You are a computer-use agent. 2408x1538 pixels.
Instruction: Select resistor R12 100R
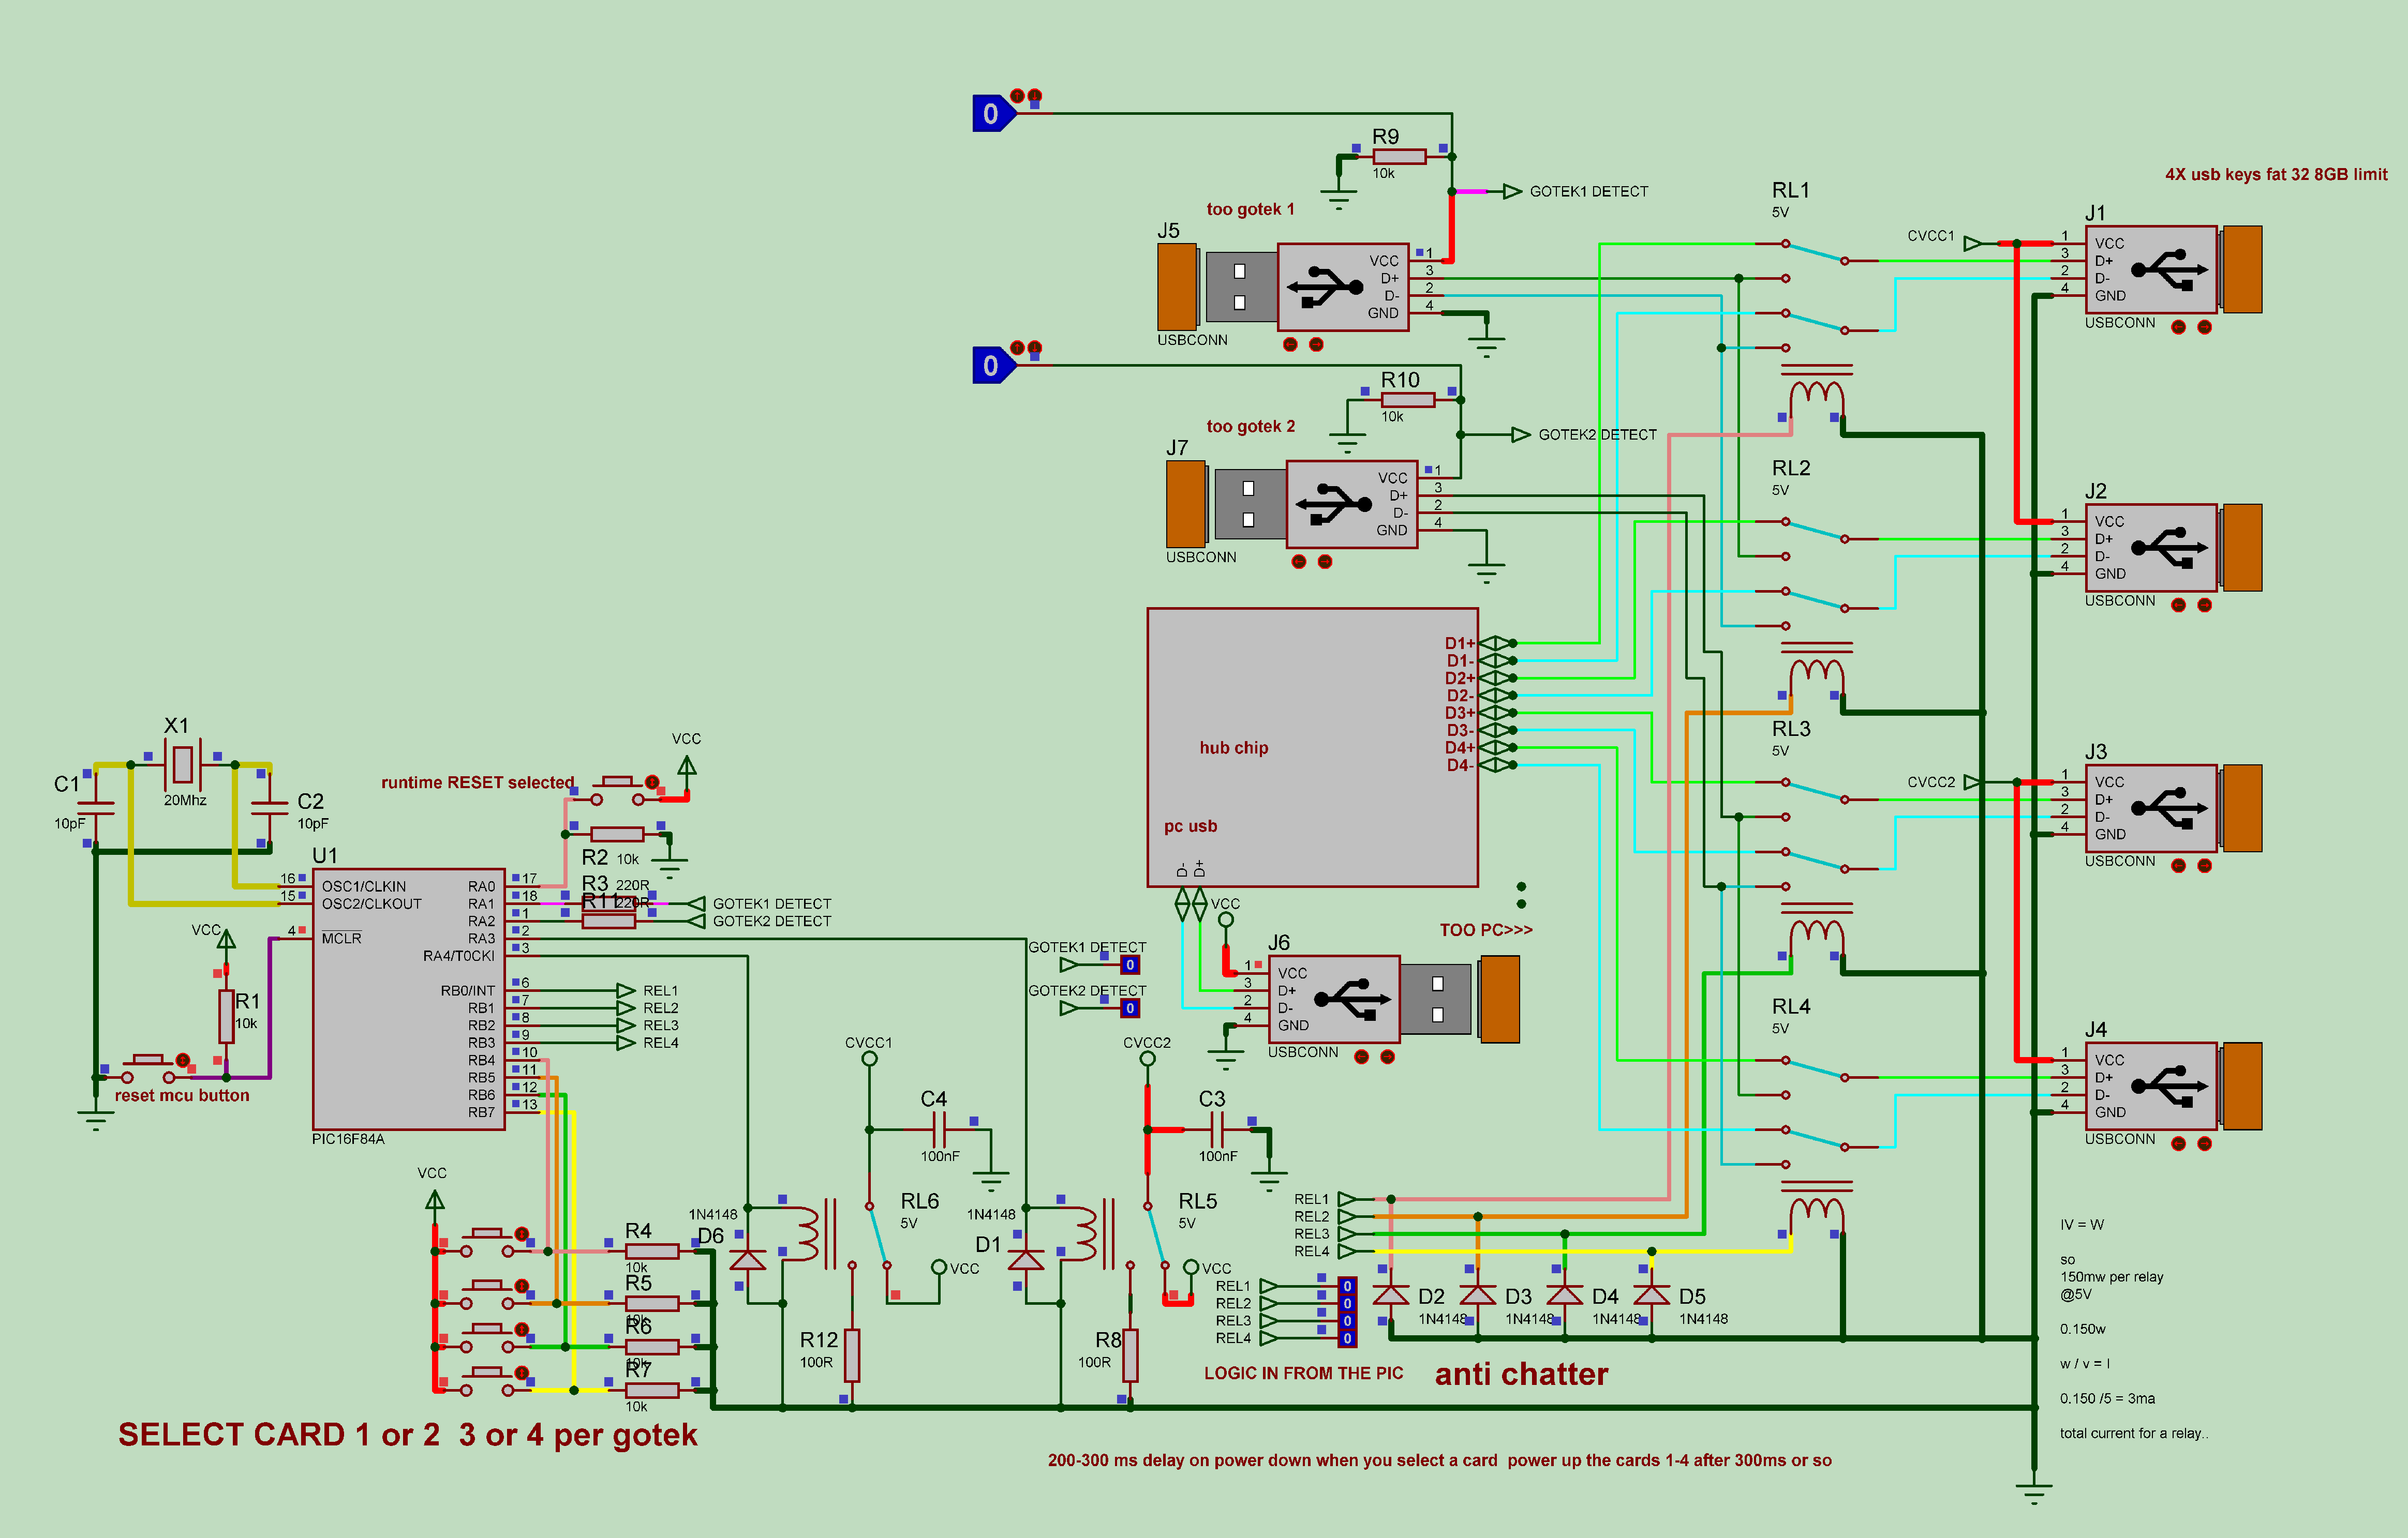click(x=851, y=1354)
